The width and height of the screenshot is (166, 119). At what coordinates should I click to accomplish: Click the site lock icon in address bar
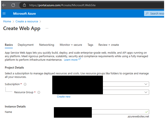coord(24,5)
